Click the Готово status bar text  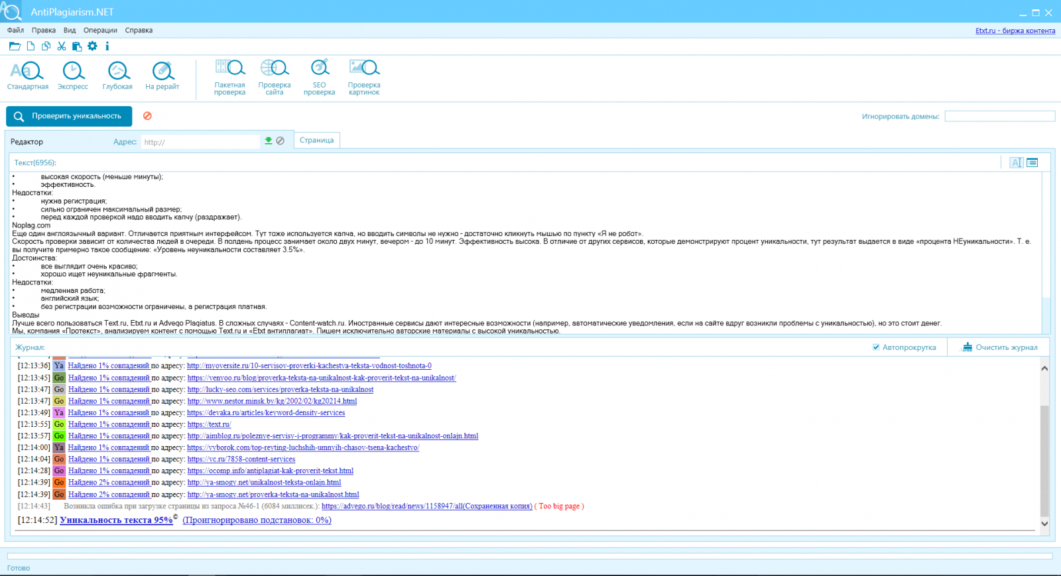click(x=19, y=568)
